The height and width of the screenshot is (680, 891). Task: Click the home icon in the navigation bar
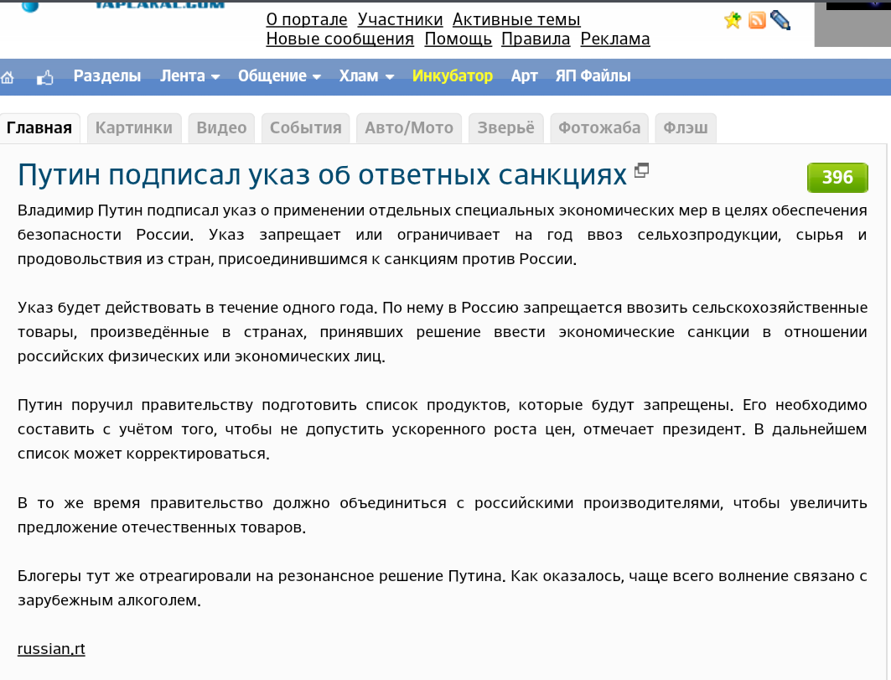click(x=8, y=77)
